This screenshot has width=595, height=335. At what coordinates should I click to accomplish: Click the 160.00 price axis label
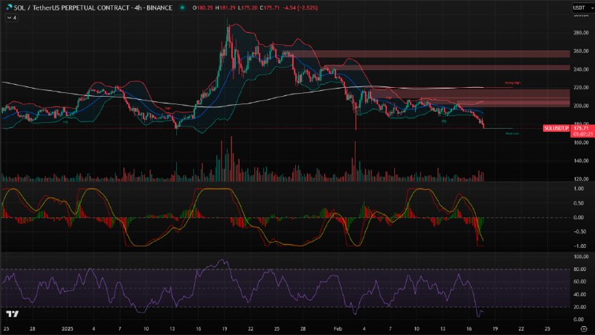(581, 142)
